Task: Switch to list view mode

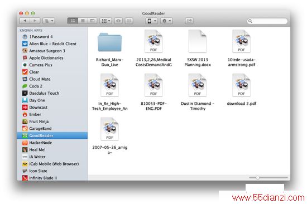Action: pos(83,21)
